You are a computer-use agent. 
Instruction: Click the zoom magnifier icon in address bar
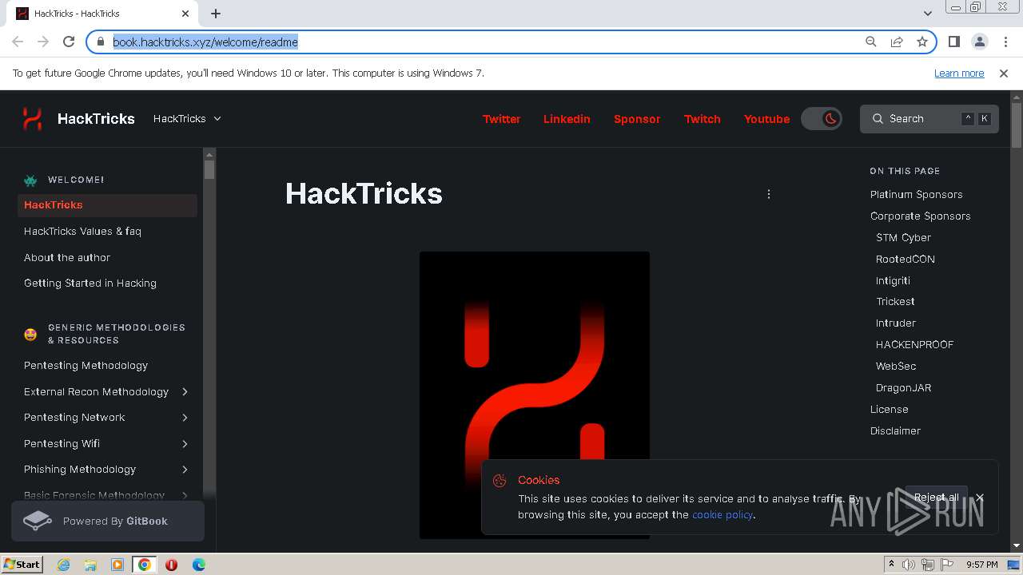point(871,42)
